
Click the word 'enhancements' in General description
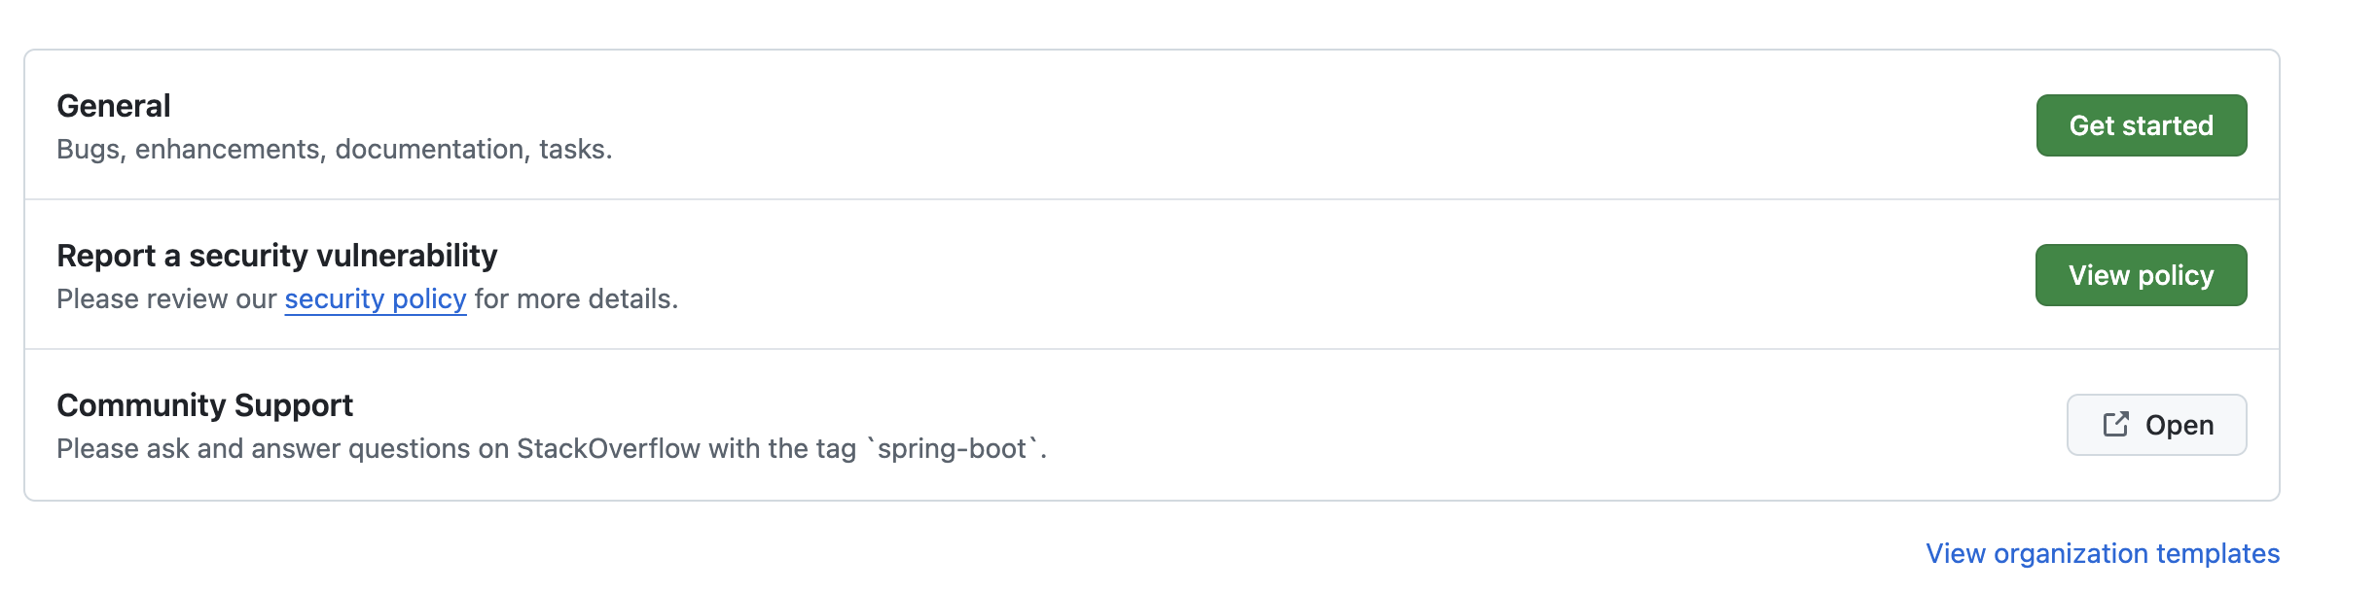228,149
